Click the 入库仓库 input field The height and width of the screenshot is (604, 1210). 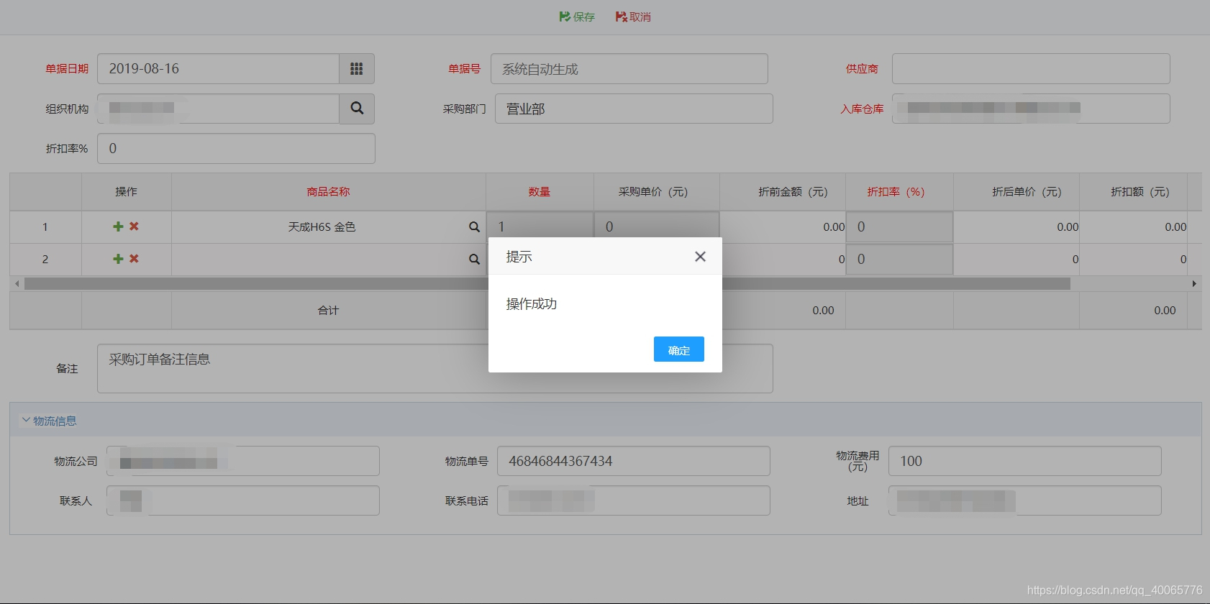[1031, 109]
